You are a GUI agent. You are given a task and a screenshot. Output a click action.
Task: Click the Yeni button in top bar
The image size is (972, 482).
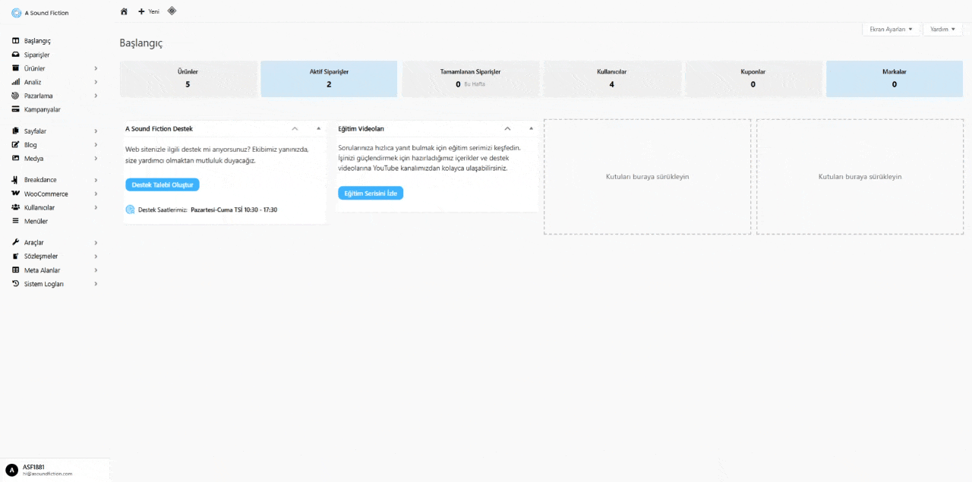click(149, 11)
